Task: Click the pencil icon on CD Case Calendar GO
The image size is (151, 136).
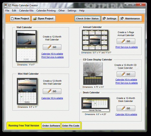Action: 123,74
